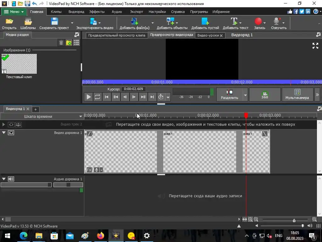Jump to sequence end
This screenshot has width=322, height=242.
152,97
